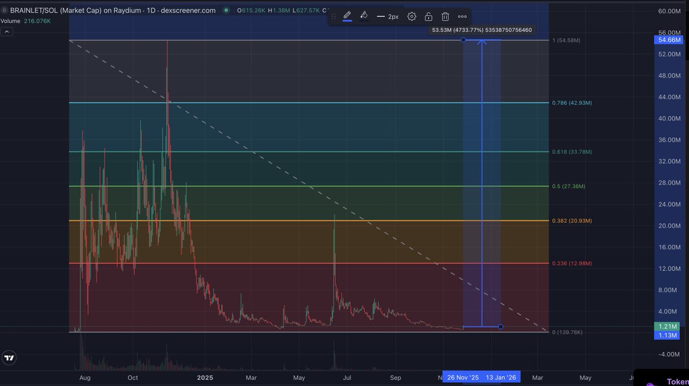Click the 60.00M price axis label

669,11
